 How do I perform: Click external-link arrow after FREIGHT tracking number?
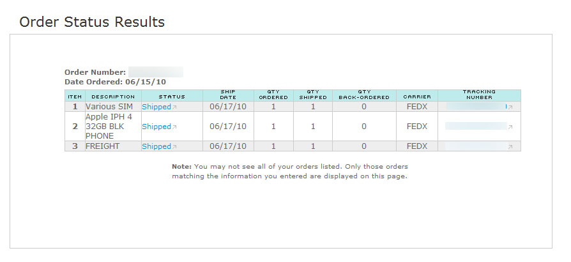point(510,146)
